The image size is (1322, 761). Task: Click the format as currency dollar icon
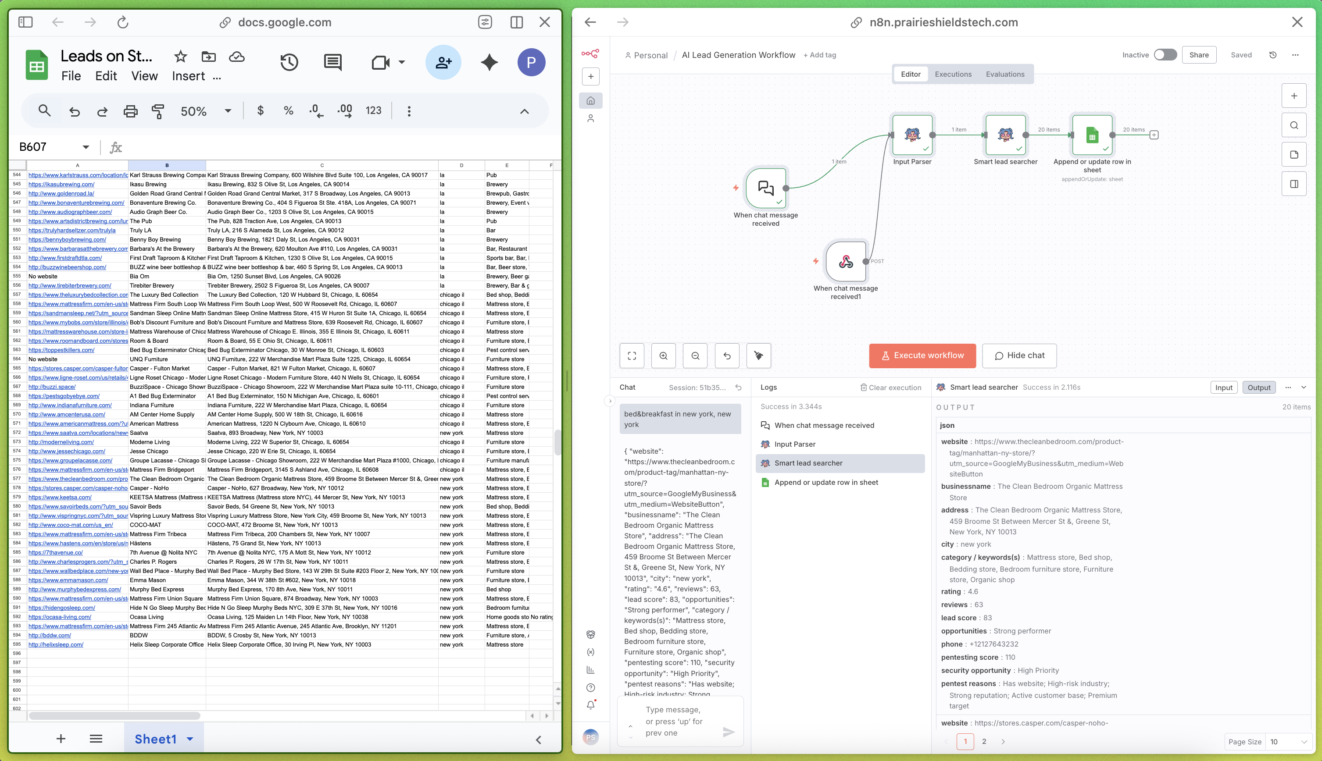pyautogui.click(x=261, y=111)
